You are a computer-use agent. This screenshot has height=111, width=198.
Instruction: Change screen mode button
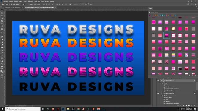(x=2, y=77)
